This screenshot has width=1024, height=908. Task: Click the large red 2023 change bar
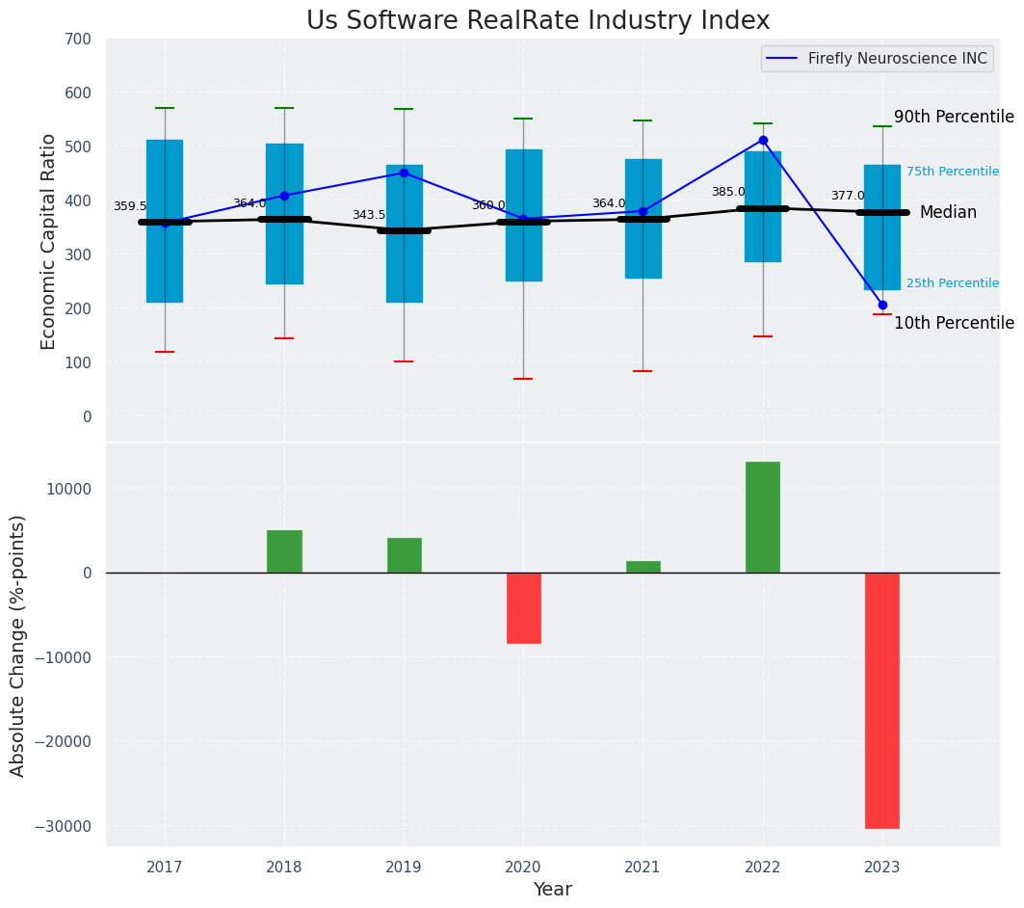coord(882,700)
